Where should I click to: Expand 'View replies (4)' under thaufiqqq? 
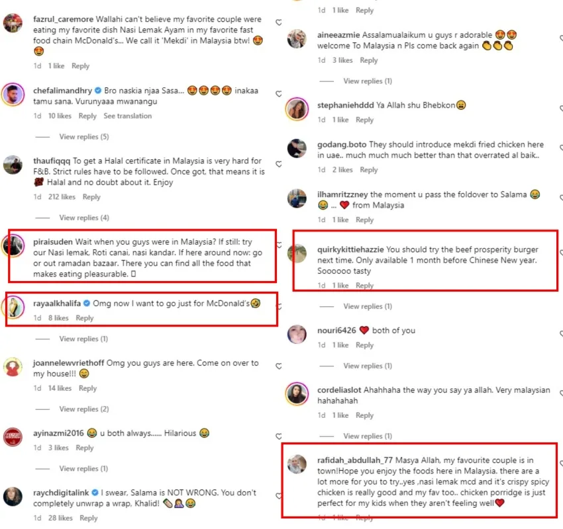click(84, 218)
